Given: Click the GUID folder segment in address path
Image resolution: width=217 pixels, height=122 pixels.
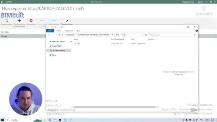Looking at the screenshot, I should [93, 35].
